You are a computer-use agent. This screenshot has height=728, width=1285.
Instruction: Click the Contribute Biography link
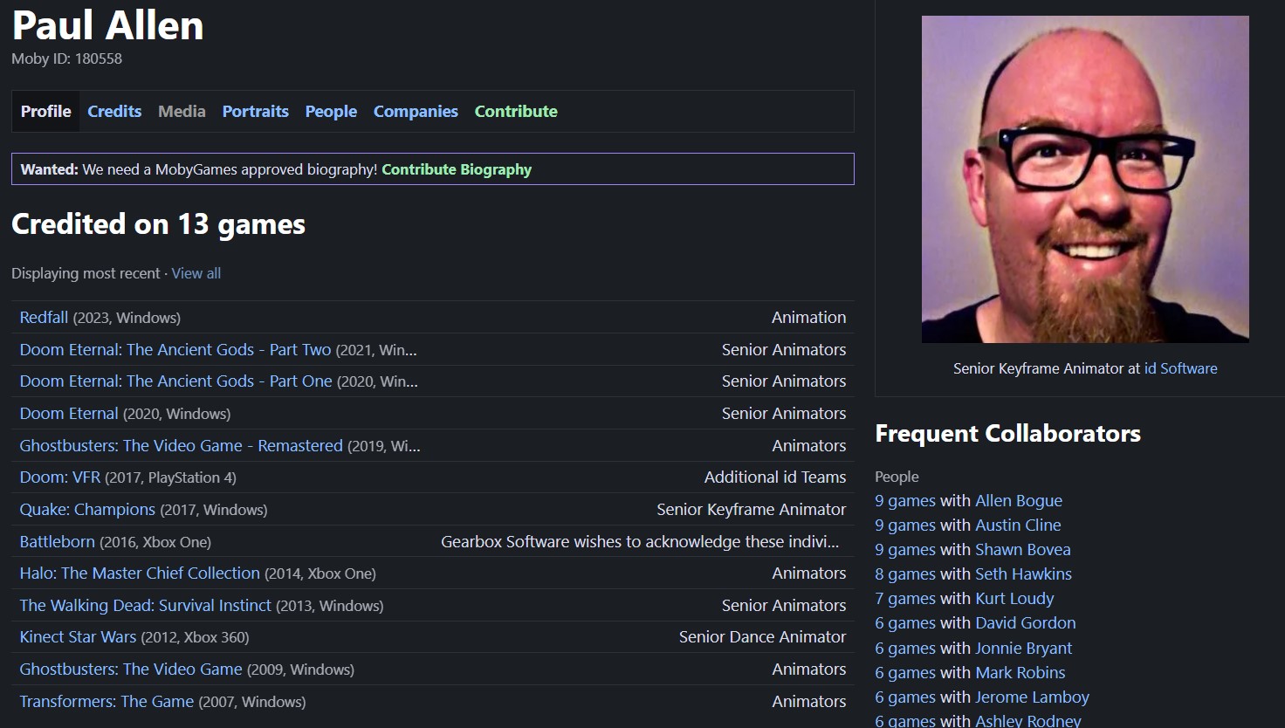coord(457,169)
